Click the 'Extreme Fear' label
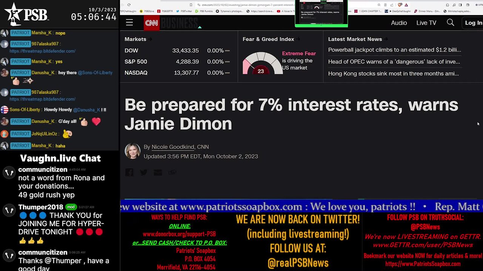This screenshot has width=483, height=271. 299,53
